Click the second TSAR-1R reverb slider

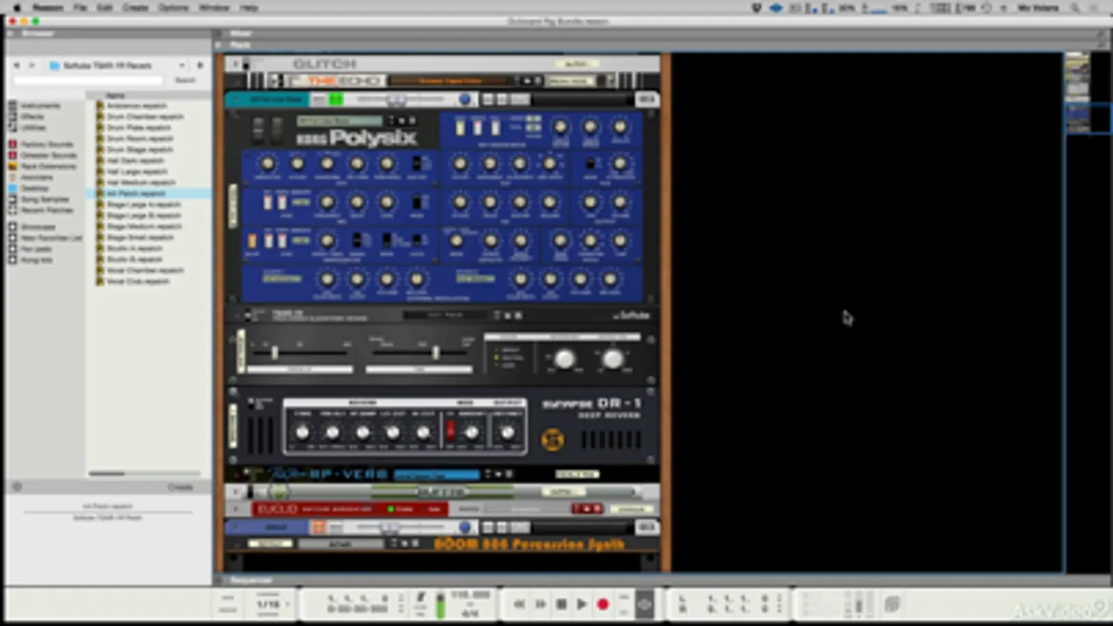[x=435, y=353]
